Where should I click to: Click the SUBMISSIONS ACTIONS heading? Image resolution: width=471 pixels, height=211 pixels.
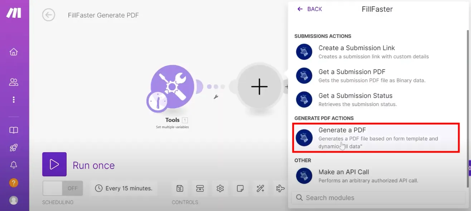(323, 36)
